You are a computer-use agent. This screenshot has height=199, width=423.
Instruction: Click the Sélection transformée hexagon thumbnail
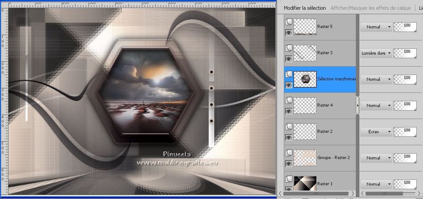pyautogui.click(x=305, y=79)
